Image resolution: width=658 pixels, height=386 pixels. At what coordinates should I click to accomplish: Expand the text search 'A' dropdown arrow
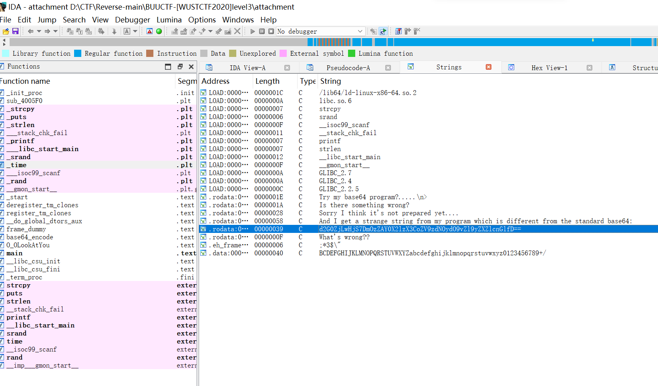[135, 31]
